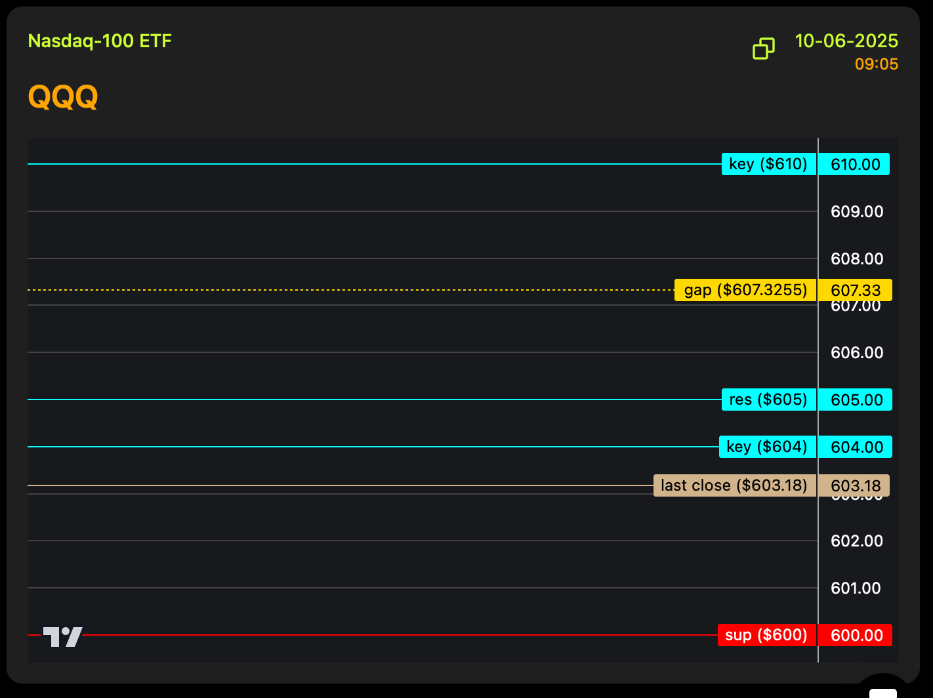This screenshot has height=698, width=933.
Task: Click the yellow 607.33 price tag
Action: click(856, 290)
